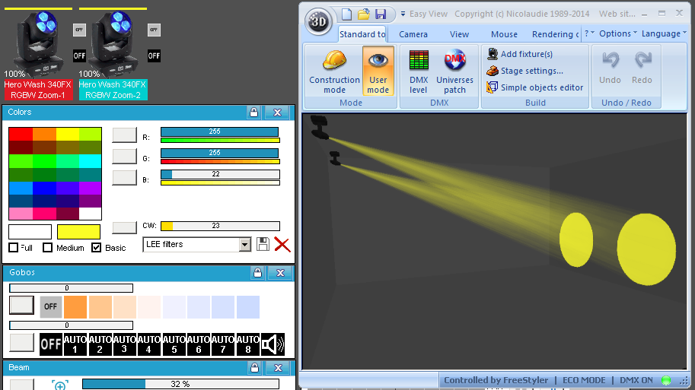The width and height of the screenshot is (695, 390).
Task: Open the Mouse tab
Action: coord(504,34)
